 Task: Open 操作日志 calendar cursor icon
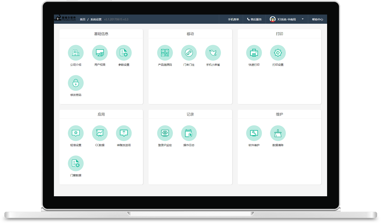click(189, 133)
